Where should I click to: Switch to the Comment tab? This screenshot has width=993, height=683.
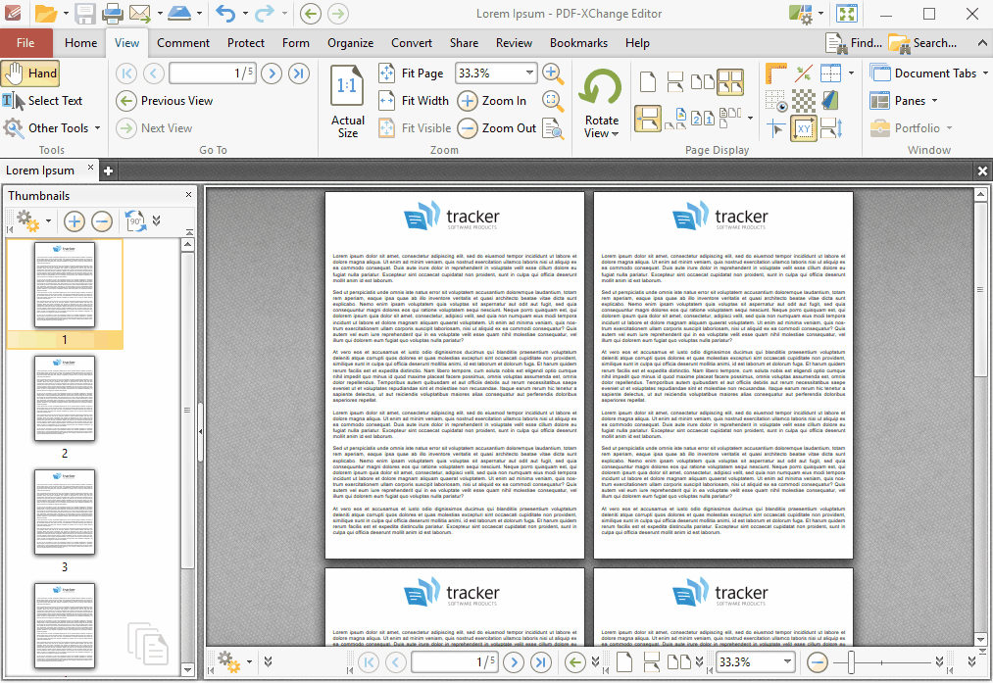[x=183, y=43]
